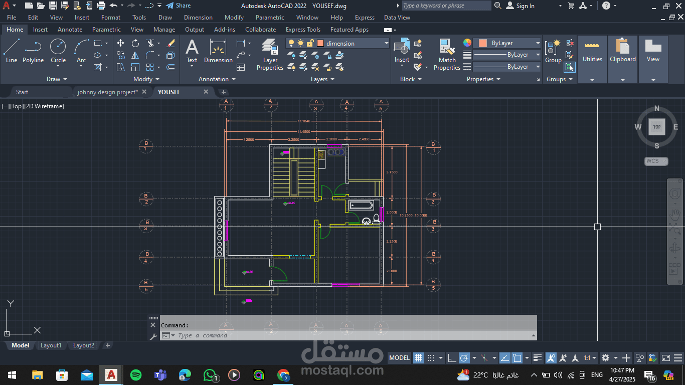Select the Scale tool
The image size is (685, 385).
point(135,67)
